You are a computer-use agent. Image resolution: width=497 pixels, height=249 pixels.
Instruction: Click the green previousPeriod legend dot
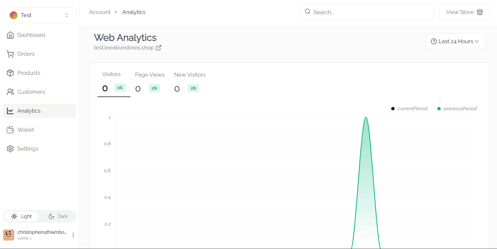coord(439,109)
